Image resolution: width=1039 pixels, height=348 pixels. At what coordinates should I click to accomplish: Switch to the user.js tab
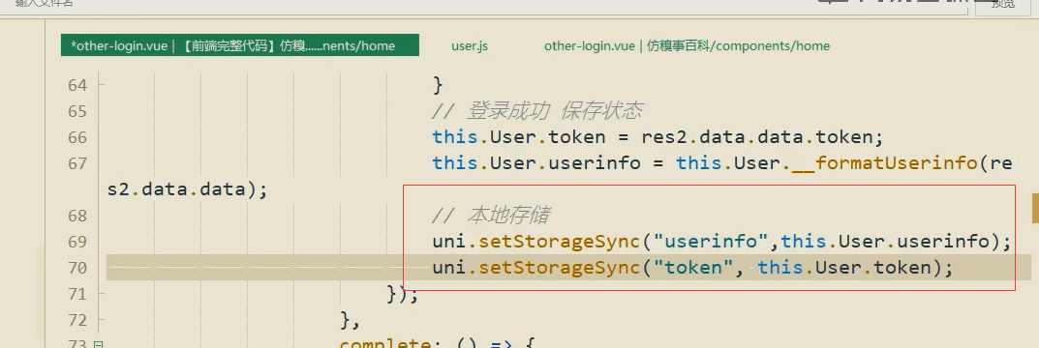470,45
